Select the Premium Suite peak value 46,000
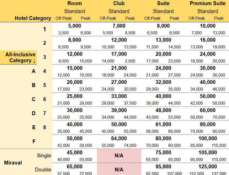Screen dimensions: 229x175 point(219,89)
